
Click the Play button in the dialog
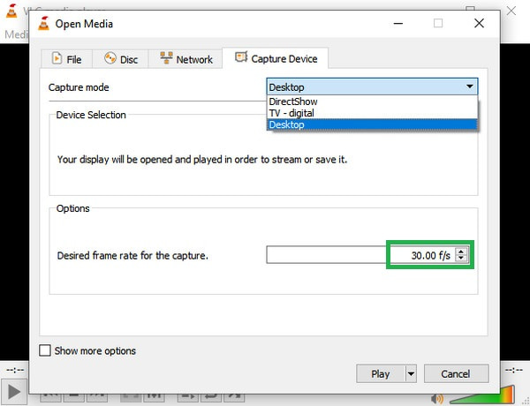(380, 373)
